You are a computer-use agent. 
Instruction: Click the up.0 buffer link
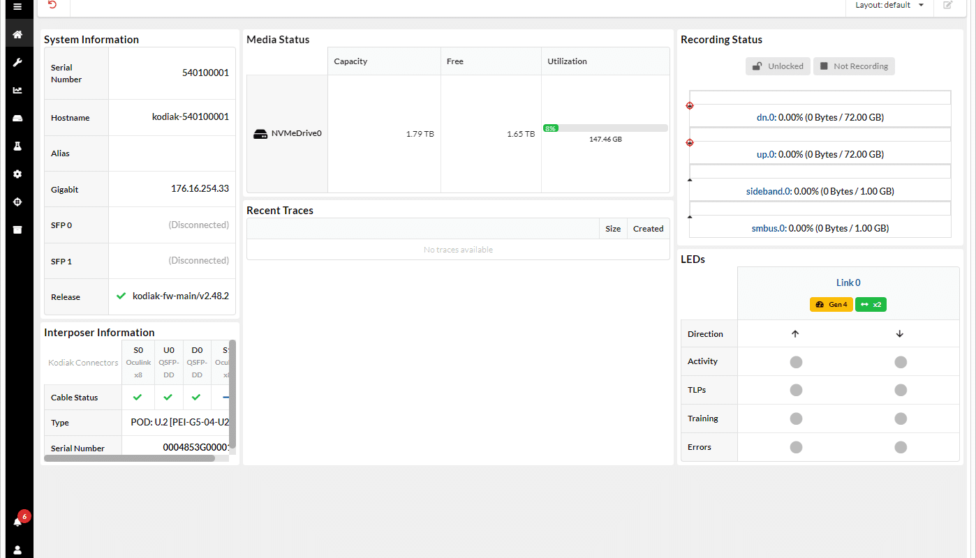tap(766, 154)
